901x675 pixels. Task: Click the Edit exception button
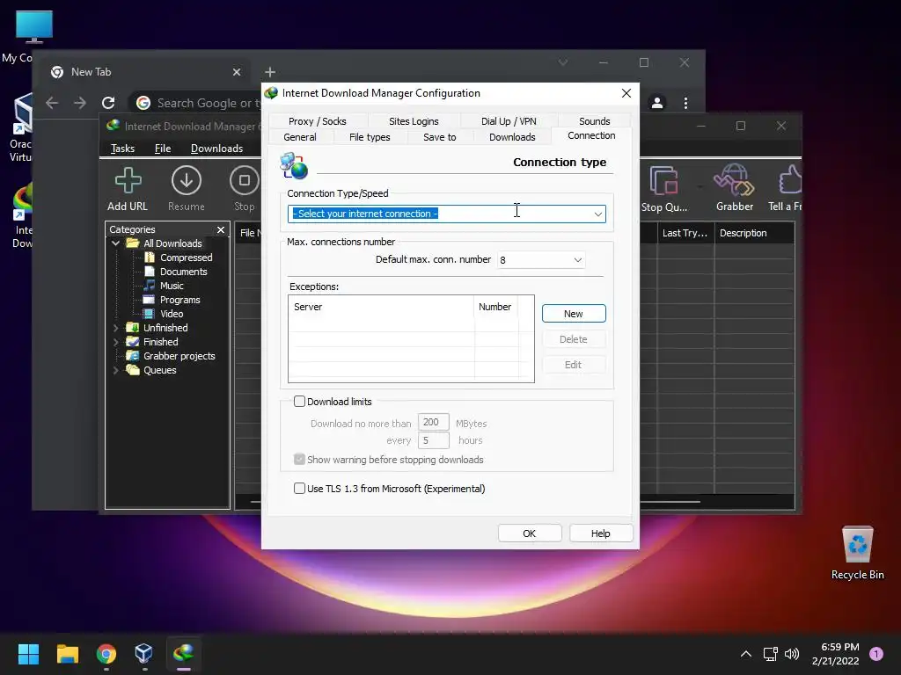[x=574, y=365]
